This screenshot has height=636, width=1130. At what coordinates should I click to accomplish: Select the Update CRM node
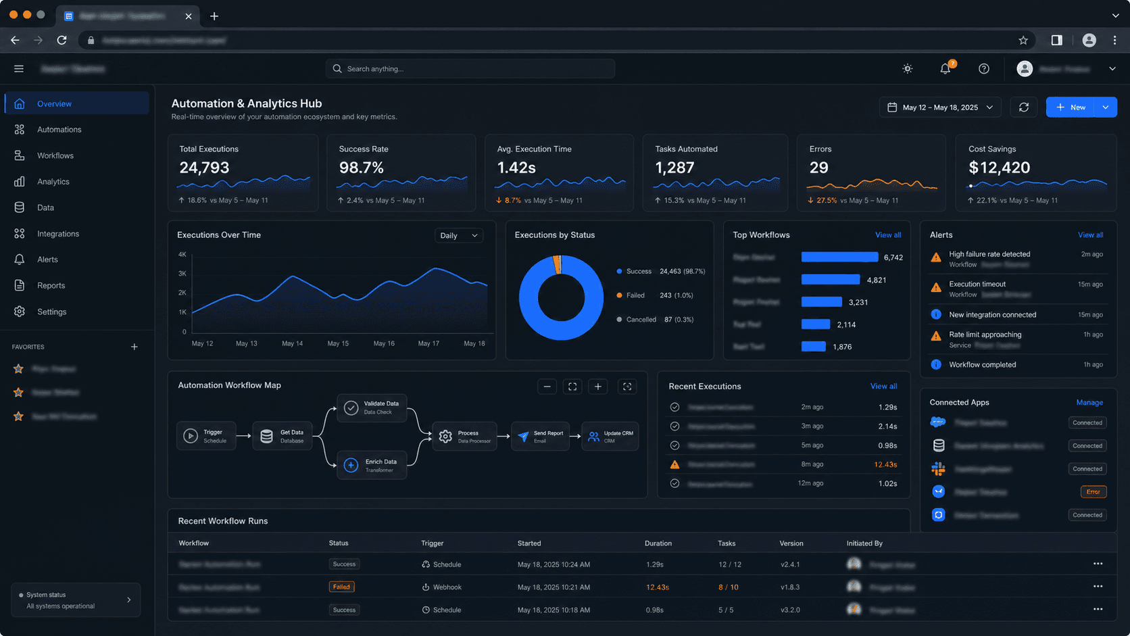pos(610,437)
